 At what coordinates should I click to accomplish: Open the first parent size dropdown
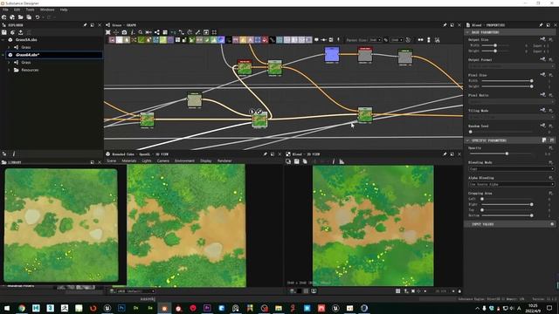pyautogui.click(x=375, y=40)
